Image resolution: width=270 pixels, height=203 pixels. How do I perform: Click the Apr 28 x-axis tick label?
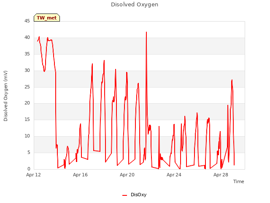pos(221,175)
